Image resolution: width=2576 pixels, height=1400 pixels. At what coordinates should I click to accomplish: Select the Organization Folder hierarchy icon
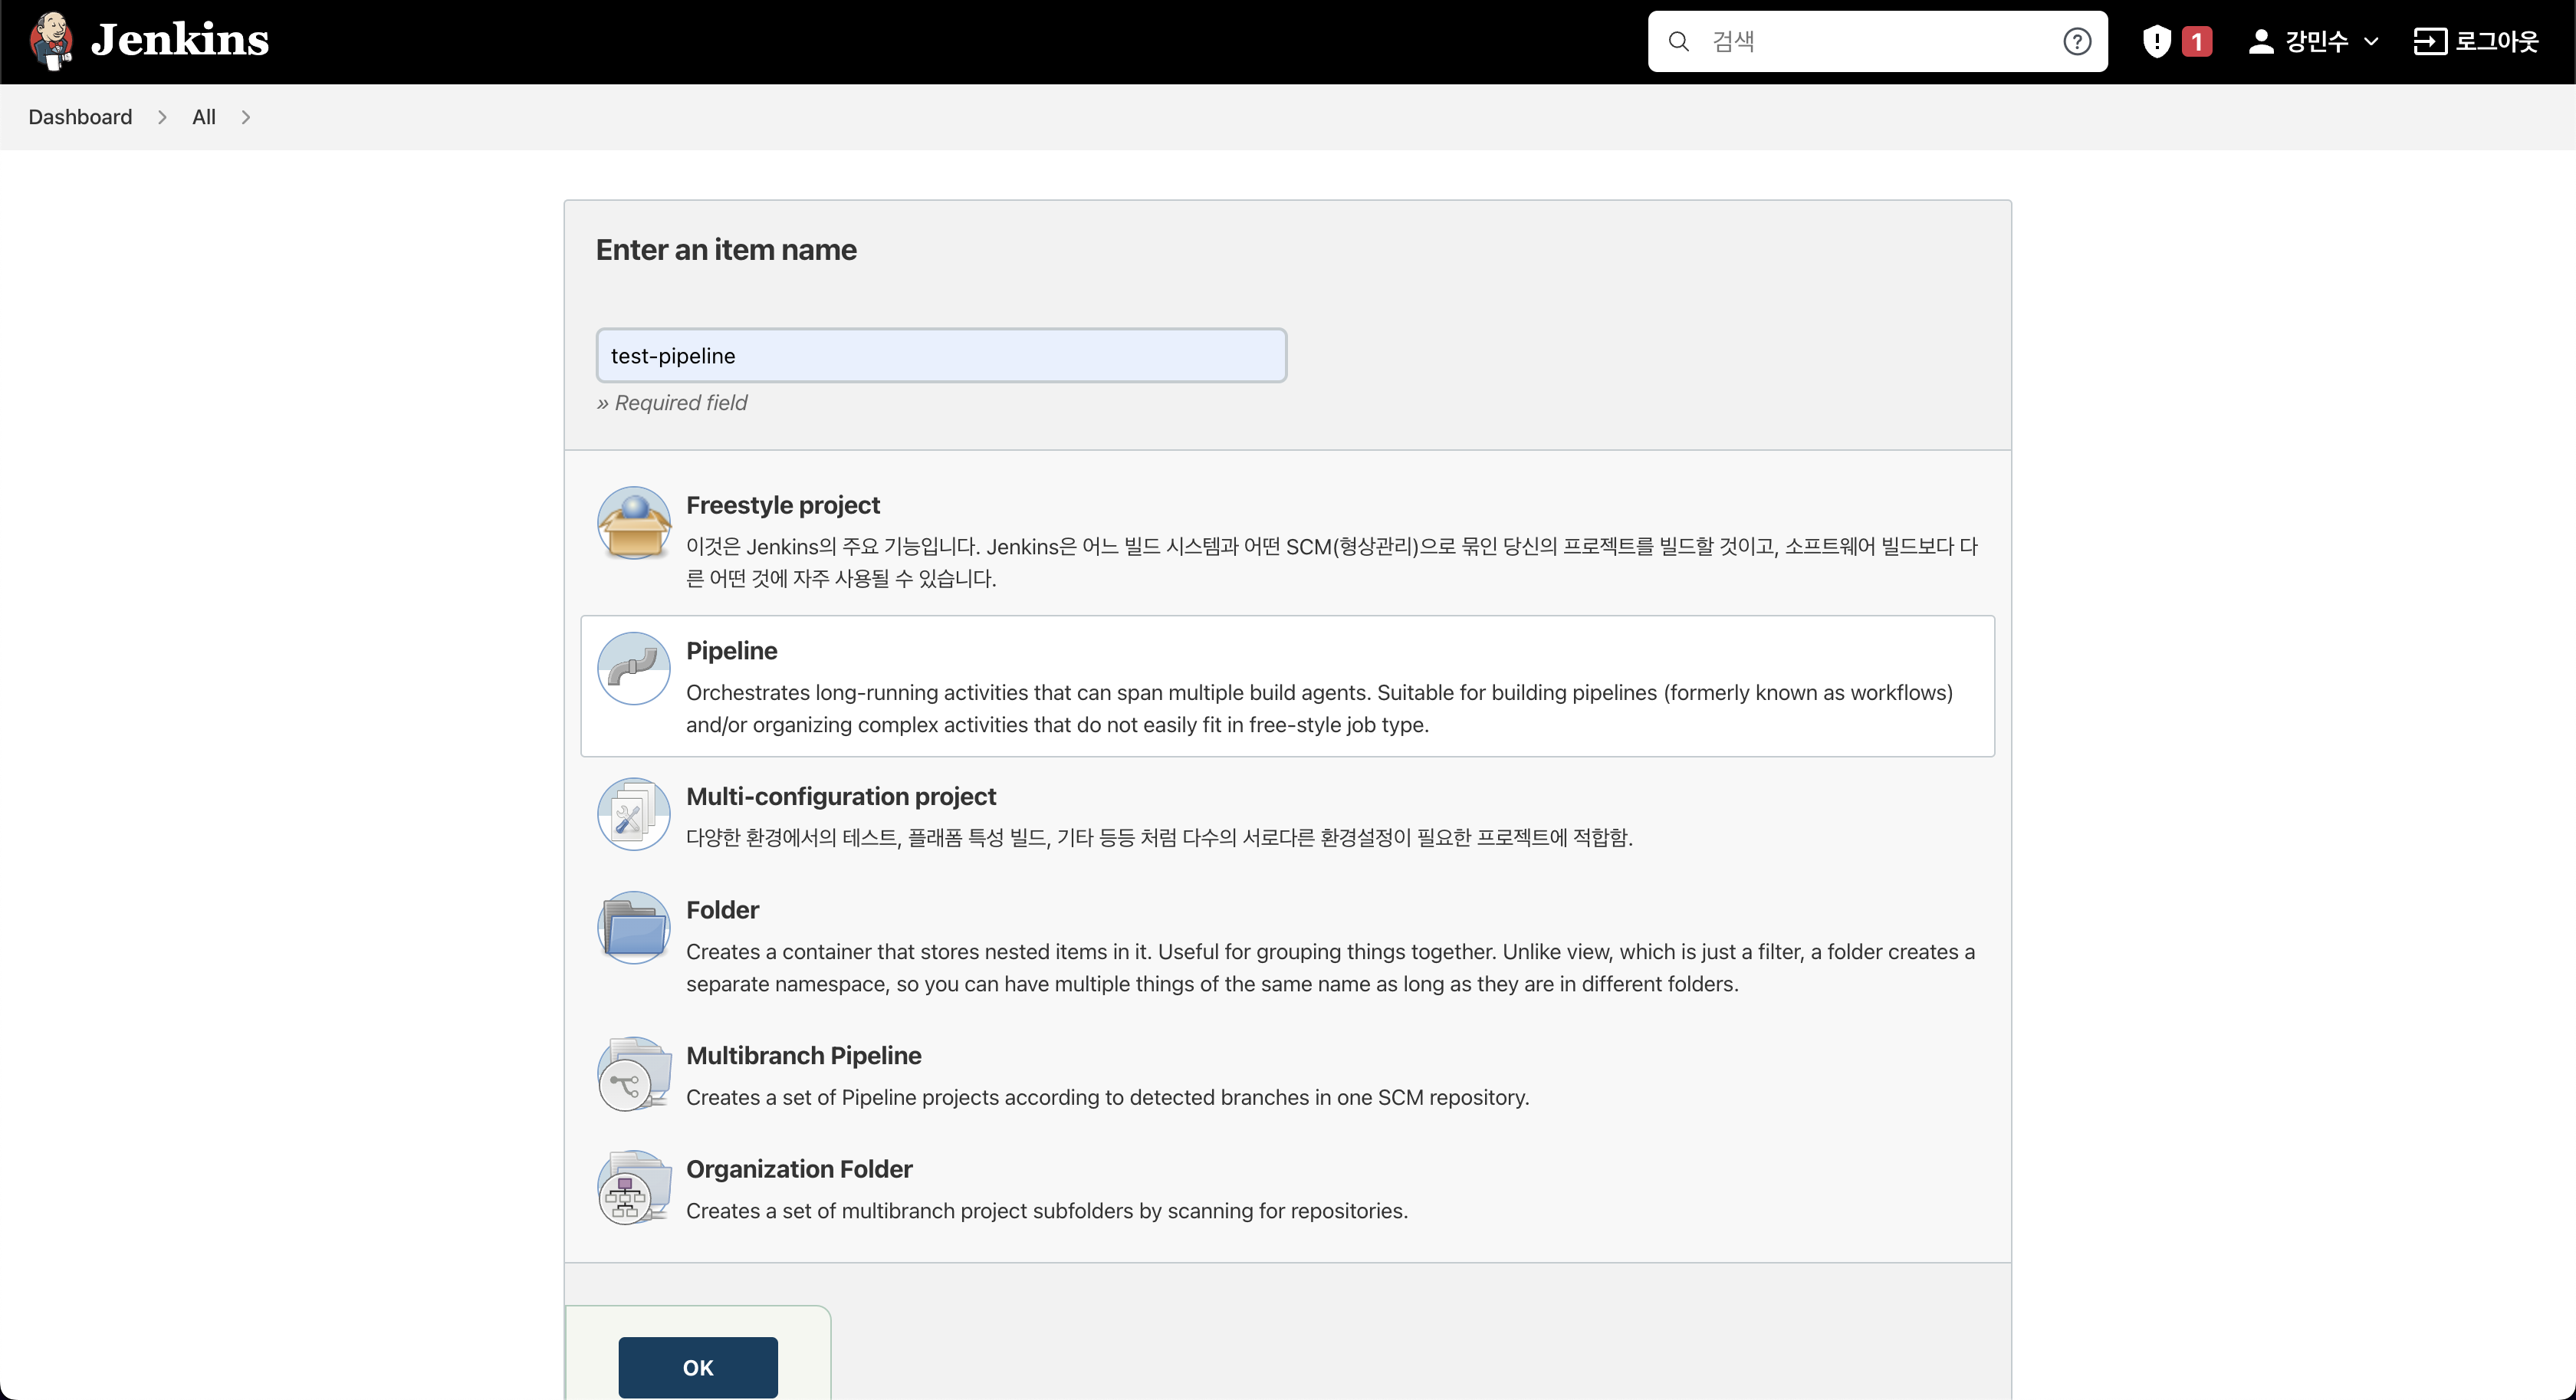tap(633, 1187)
